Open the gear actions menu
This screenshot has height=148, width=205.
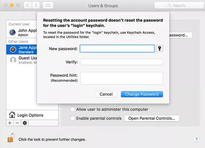click(25, 123)
